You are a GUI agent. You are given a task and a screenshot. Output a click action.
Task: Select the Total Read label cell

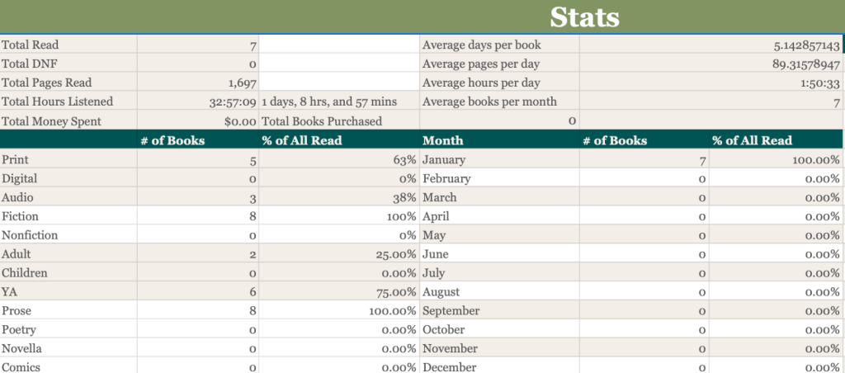31,45
